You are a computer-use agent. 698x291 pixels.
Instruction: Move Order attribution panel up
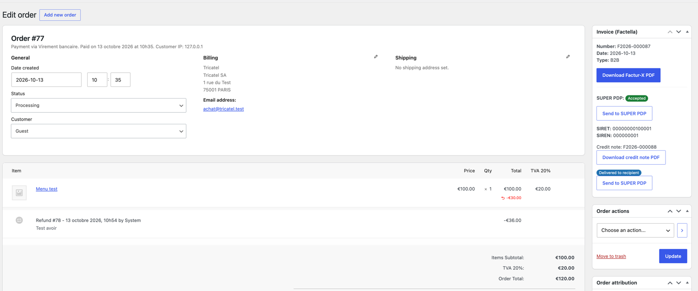tap(670, 283)
